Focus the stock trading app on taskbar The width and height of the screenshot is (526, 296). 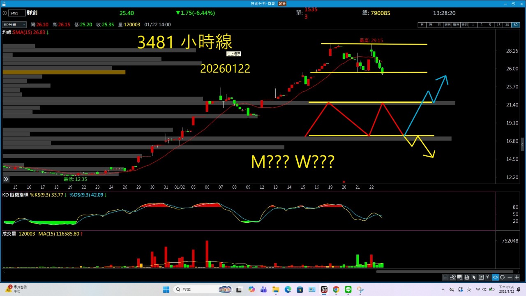pos(324,289)
